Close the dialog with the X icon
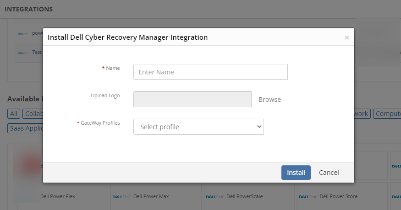This screenshot has height=210, width=401. click(x=347, y=38)
